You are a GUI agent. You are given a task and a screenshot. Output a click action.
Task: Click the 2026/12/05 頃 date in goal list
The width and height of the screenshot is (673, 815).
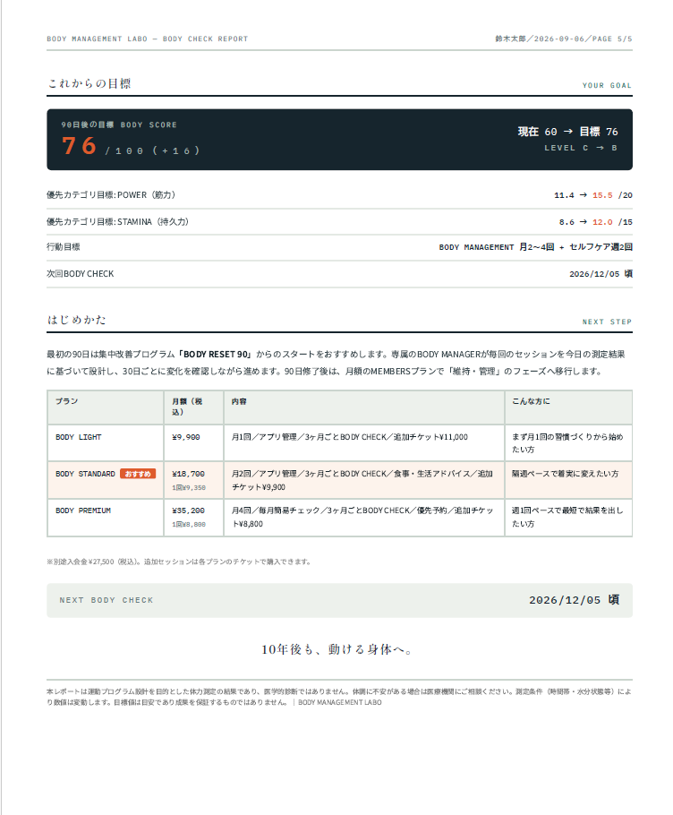(x=601, y=274)
